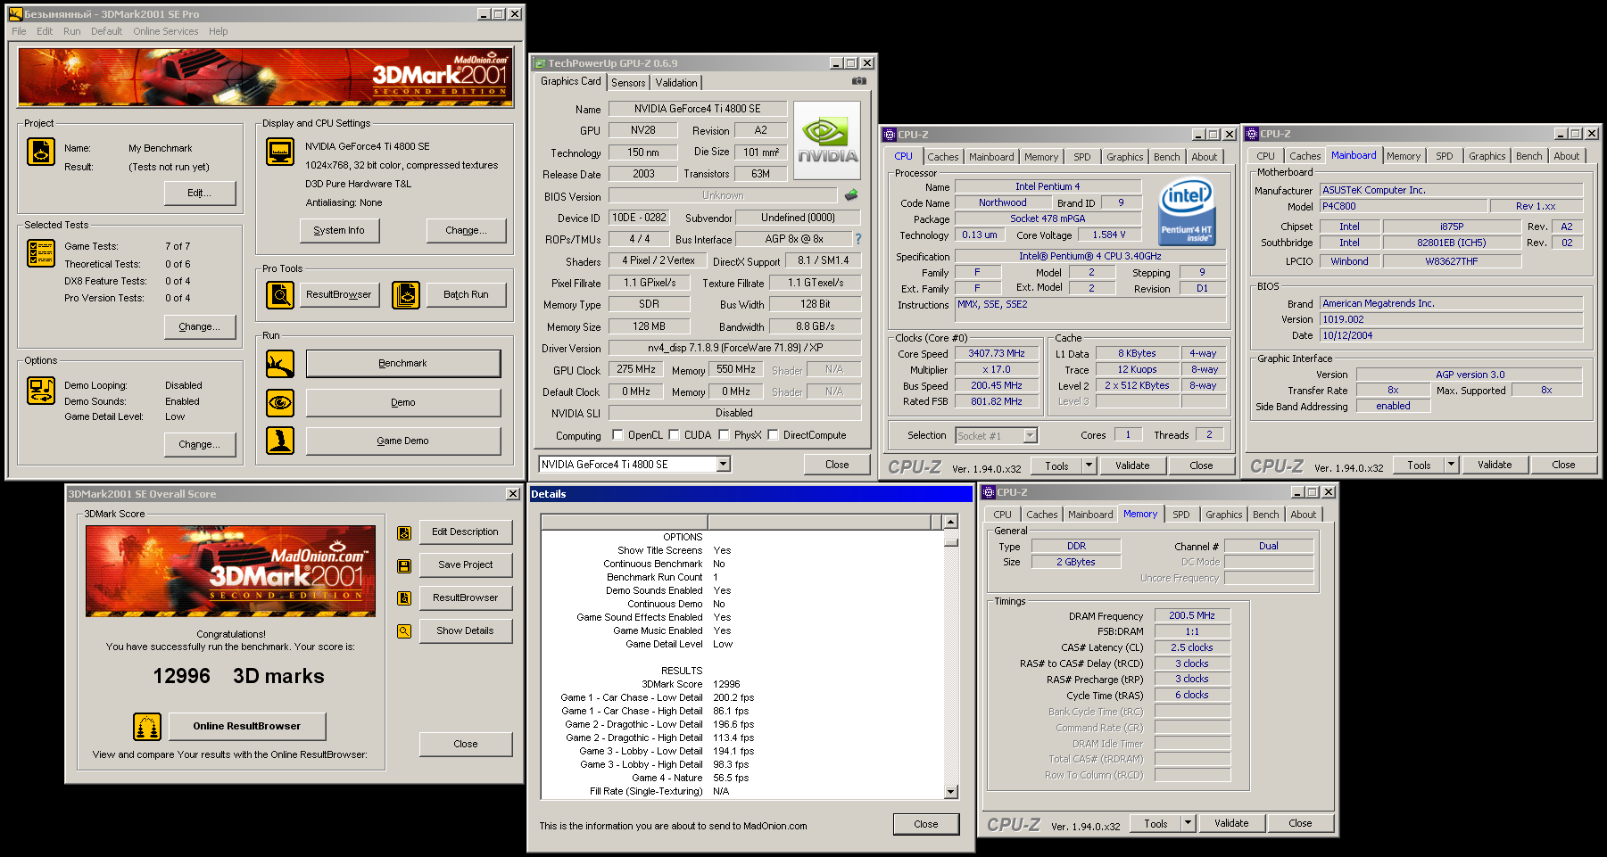Click the Benchmark run icon
Image resolution: width=1607 pixels, height=857 pixels.
pos(280,364)
